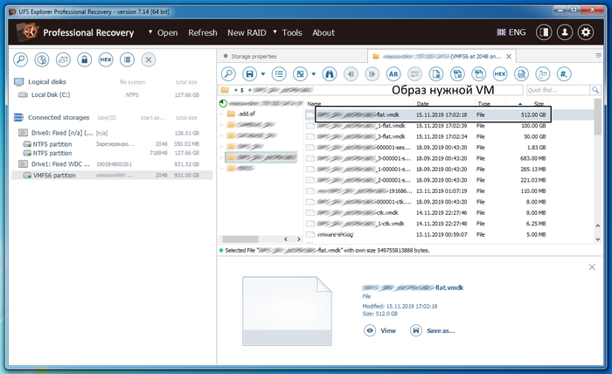
Task: Open the save options dropdown arrow
Action: click(x=267, y=74)
